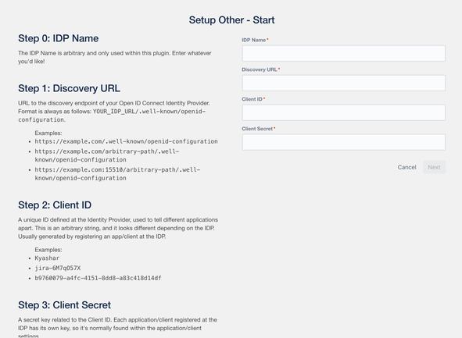Click the 'Step 0: IDP Name' heading

(59, 38)
